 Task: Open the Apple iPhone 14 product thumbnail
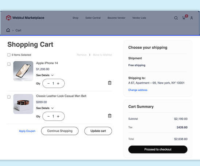(x=23, y=71)
